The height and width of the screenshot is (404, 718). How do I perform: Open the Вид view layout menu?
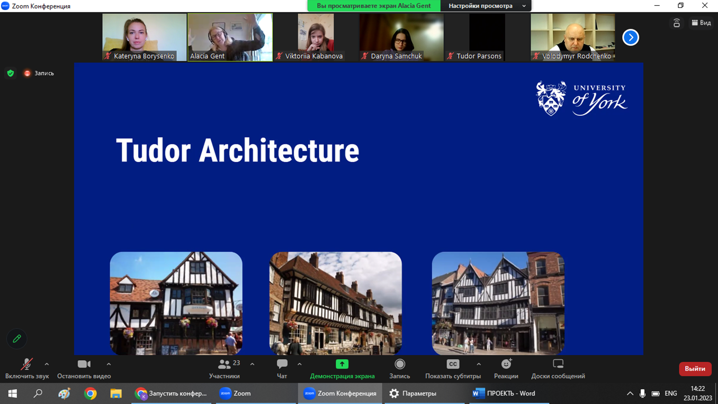(701, 23)
